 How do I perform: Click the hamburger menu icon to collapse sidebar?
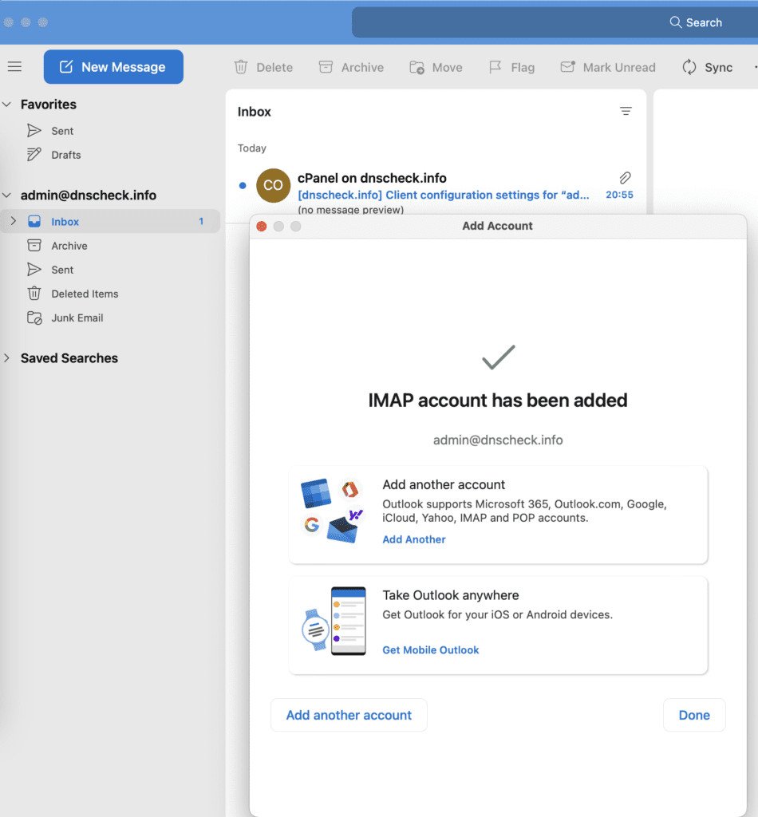(14, 67)
